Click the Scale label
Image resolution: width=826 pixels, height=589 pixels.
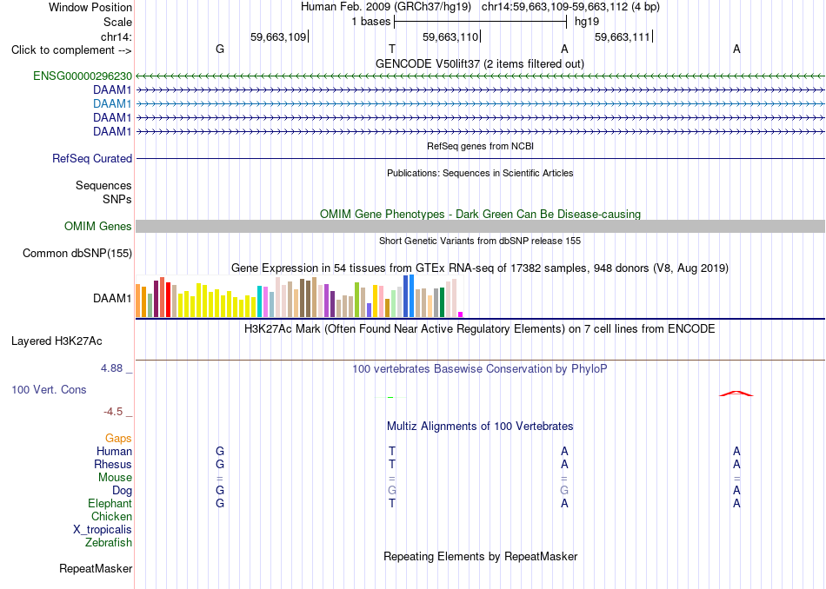pyautogui.click(x=117, y=22)
